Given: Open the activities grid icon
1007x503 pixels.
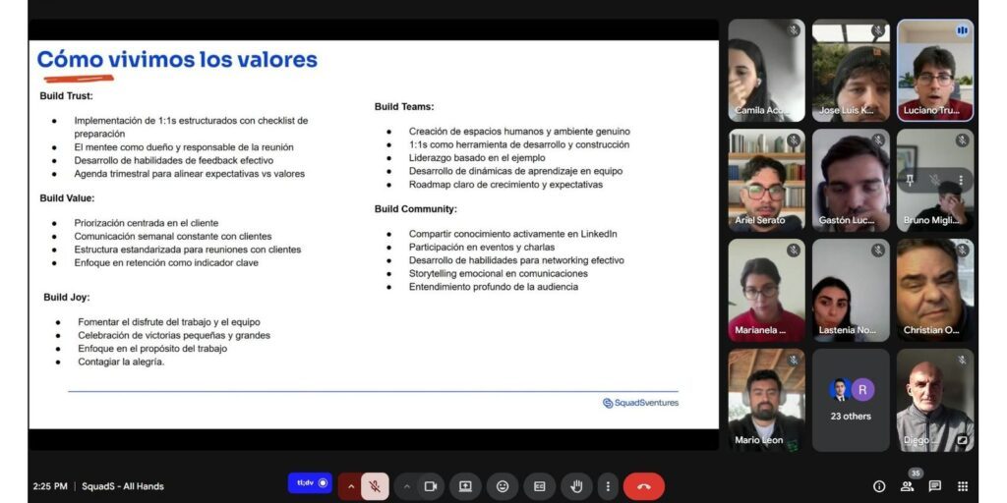Looking at the screenshot, I should click(963, 486).
